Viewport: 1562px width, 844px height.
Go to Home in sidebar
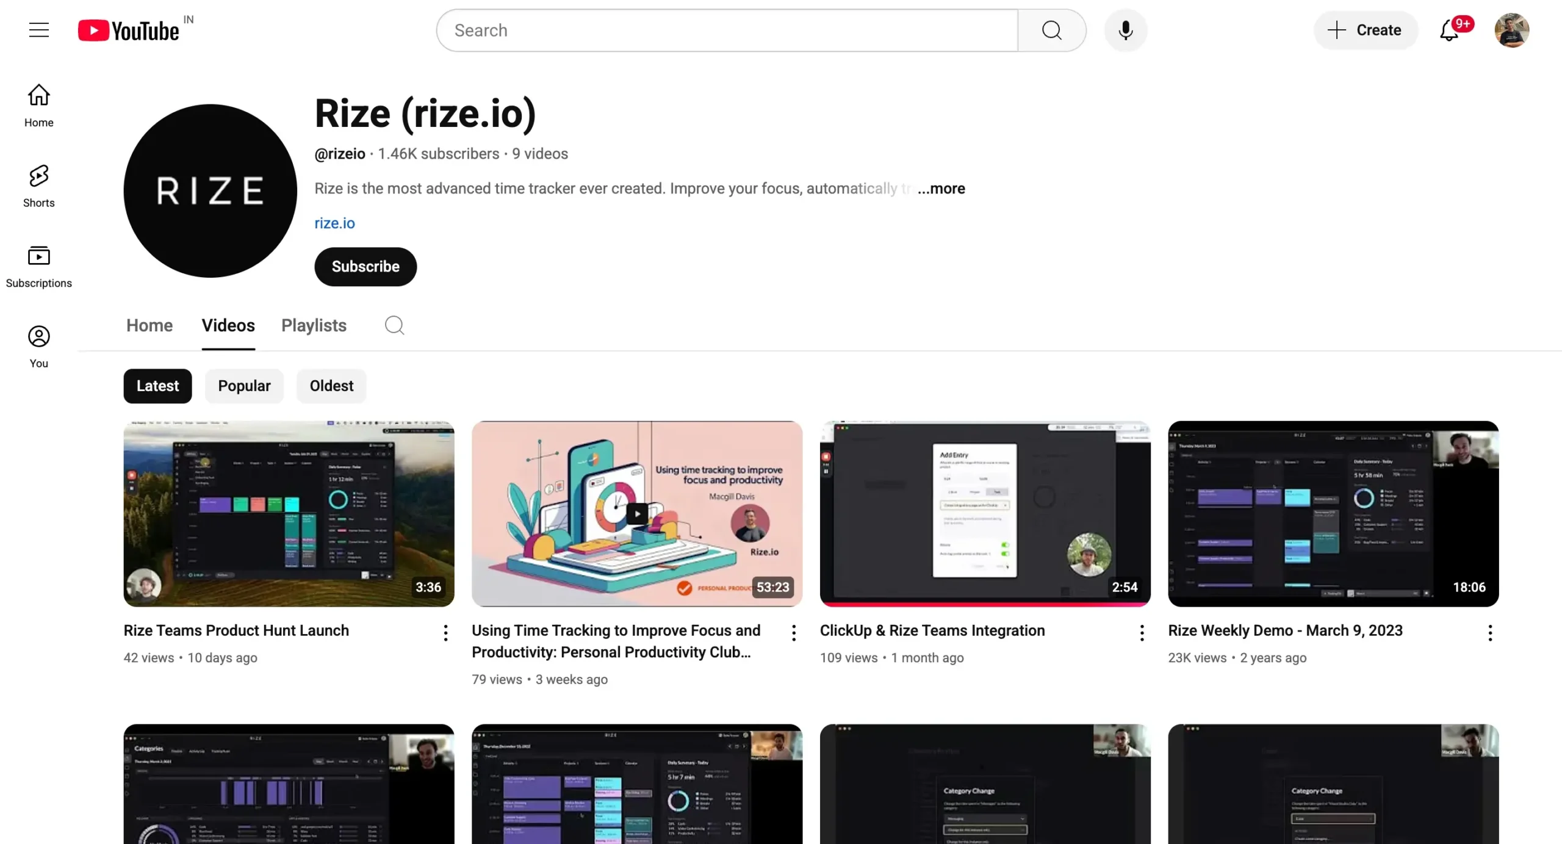pos(38,105)
